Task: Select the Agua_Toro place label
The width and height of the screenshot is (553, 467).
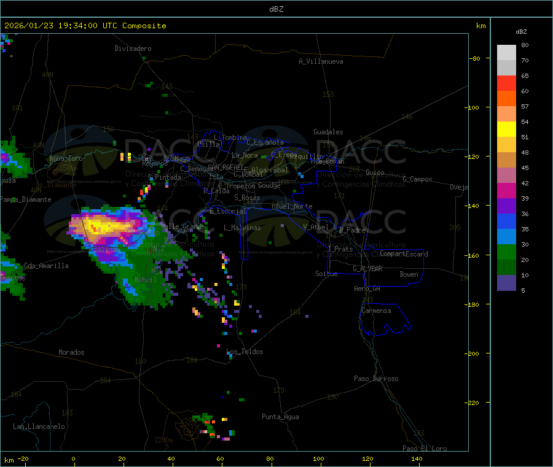Action: [66, 158]
